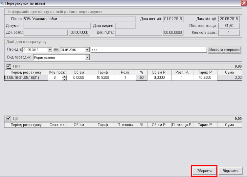Viewport: 247px width, 177px height.
Task: Click the comment field containing ллл
Action: pyautogui.click(x=148, y=50)
